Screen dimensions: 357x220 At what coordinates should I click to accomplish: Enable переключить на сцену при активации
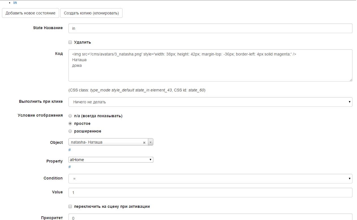[x=70, y=206]
